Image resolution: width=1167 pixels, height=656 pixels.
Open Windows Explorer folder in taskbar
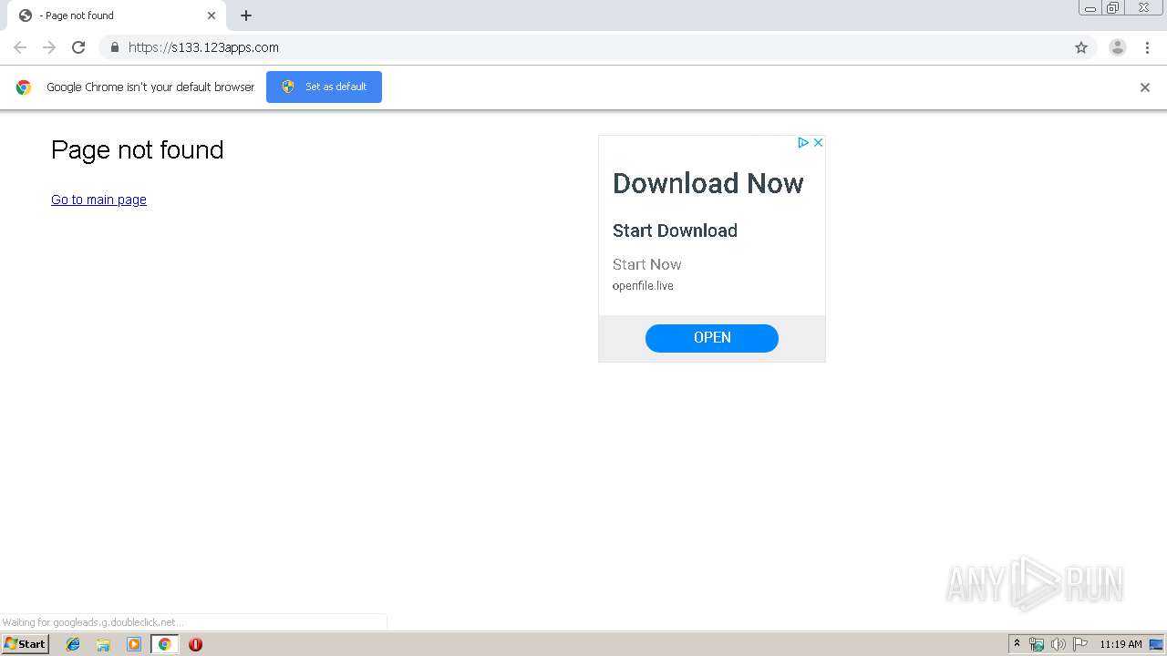click(x=104, y=644)
